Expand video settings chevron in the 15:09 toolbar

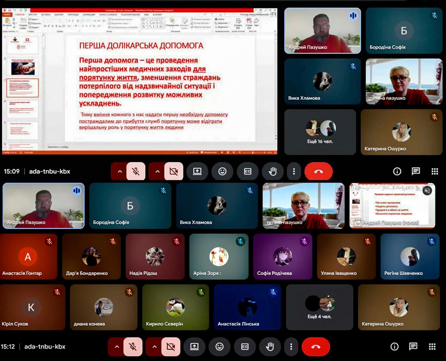tap(157, 171)
